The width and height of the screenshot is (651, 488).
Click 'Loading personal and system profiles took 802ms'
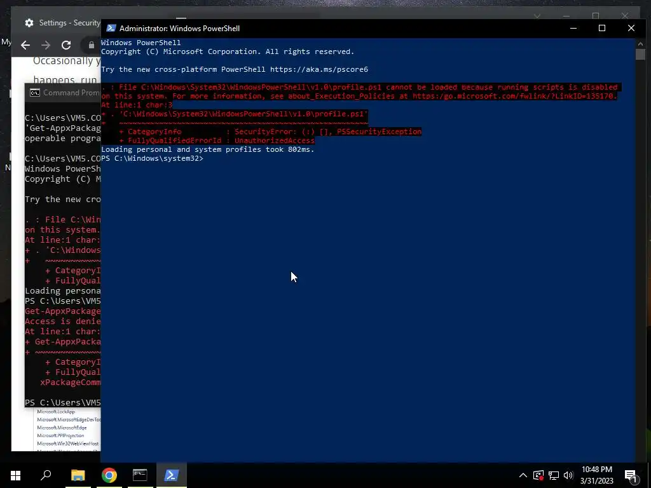(x=208, y=149)
